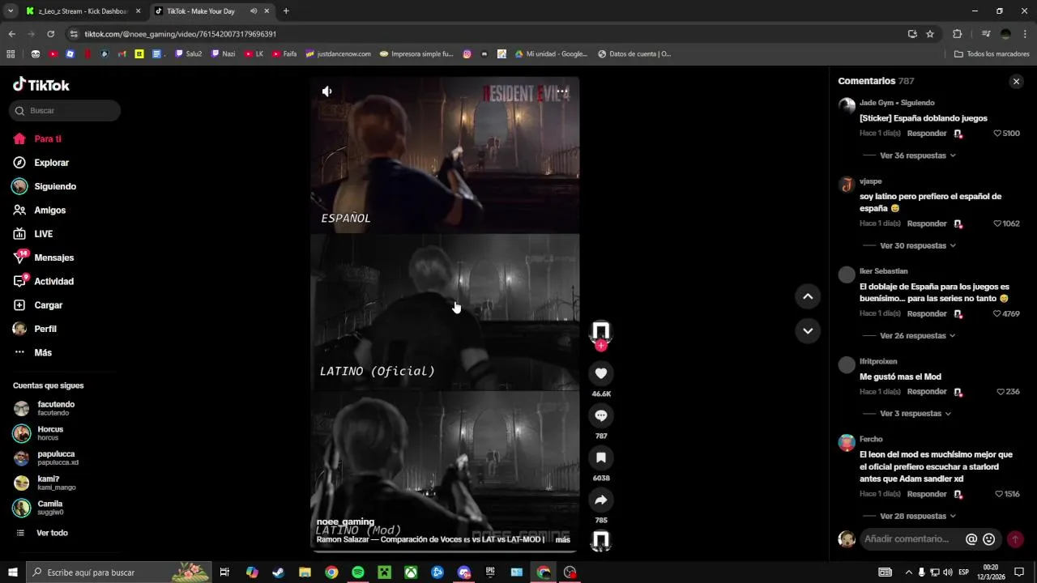Click the TikTok logo

(41, 85)
